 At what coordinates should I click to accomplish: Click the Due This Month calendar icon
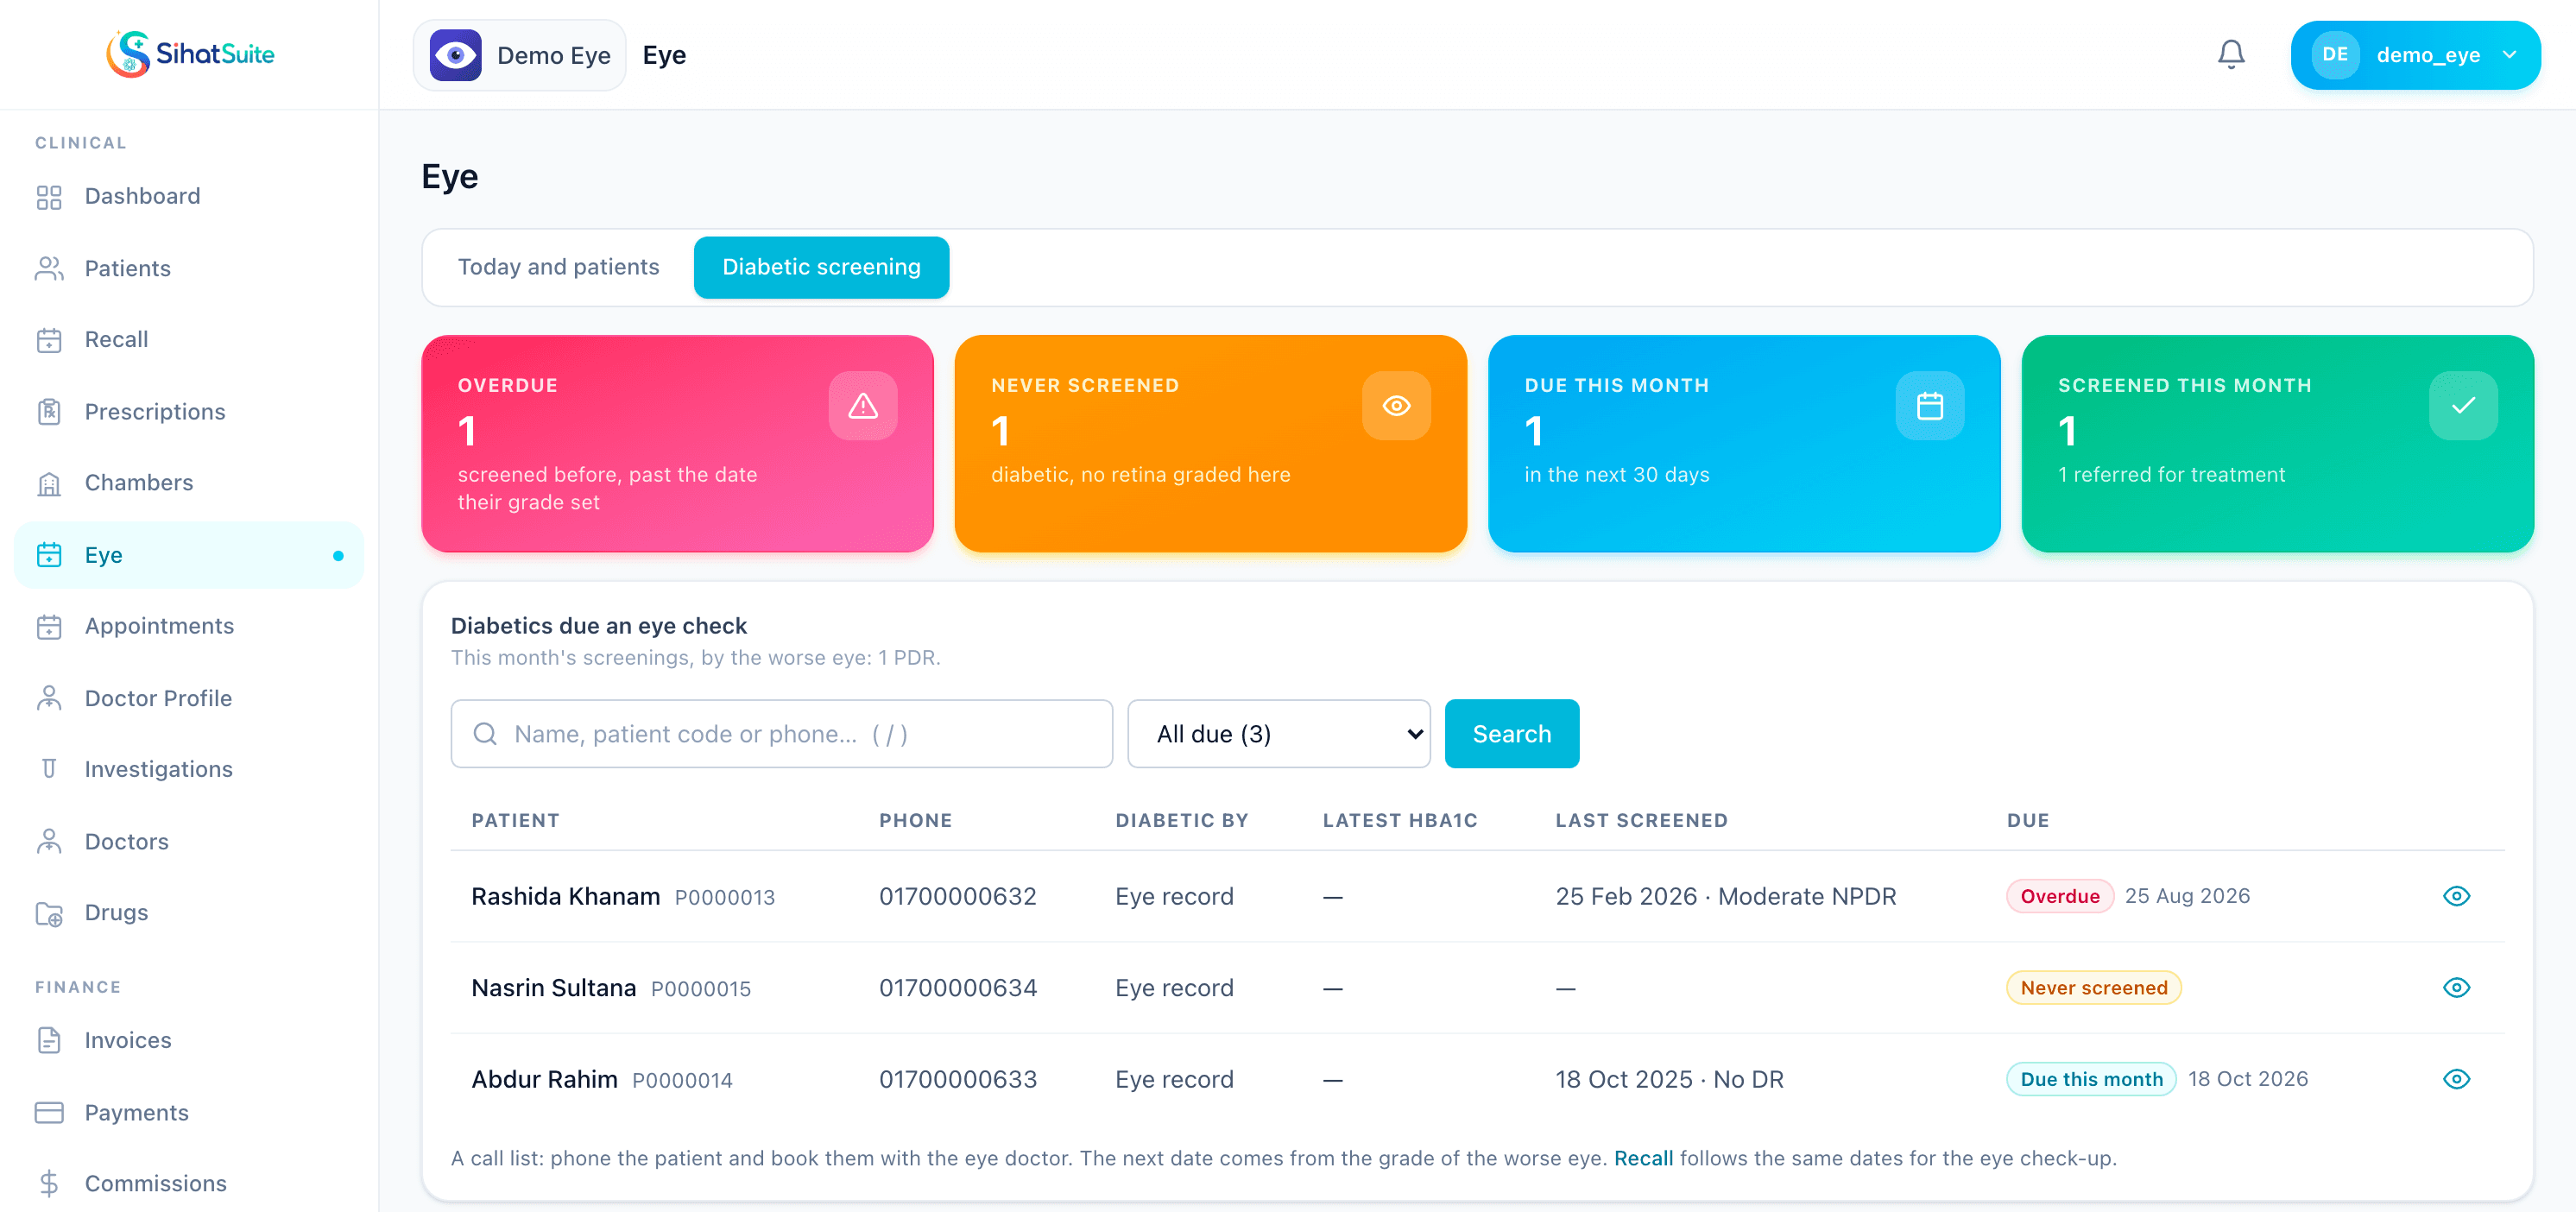coord(1929,406)
